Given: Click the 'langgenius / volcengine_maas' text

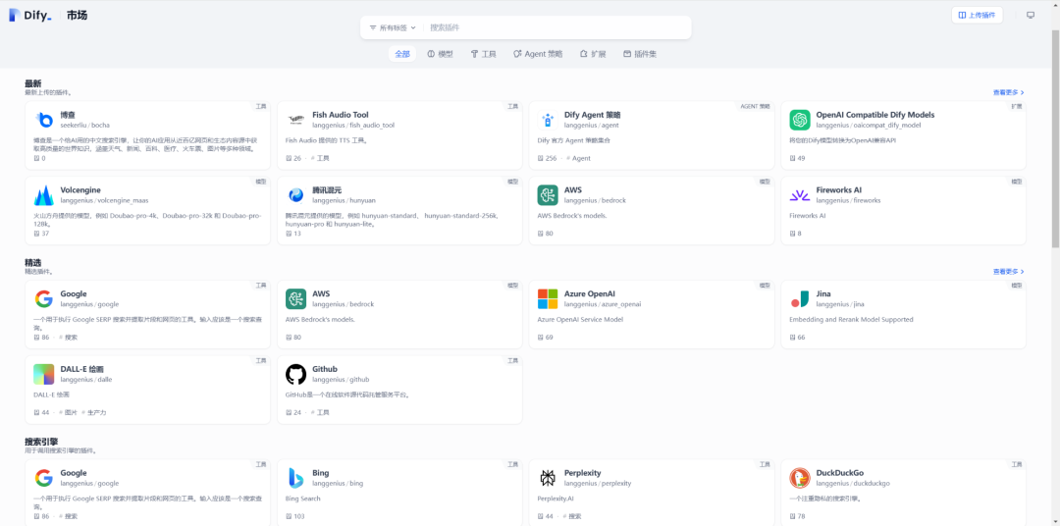Looking at the screenshot, I should point(104,201).
